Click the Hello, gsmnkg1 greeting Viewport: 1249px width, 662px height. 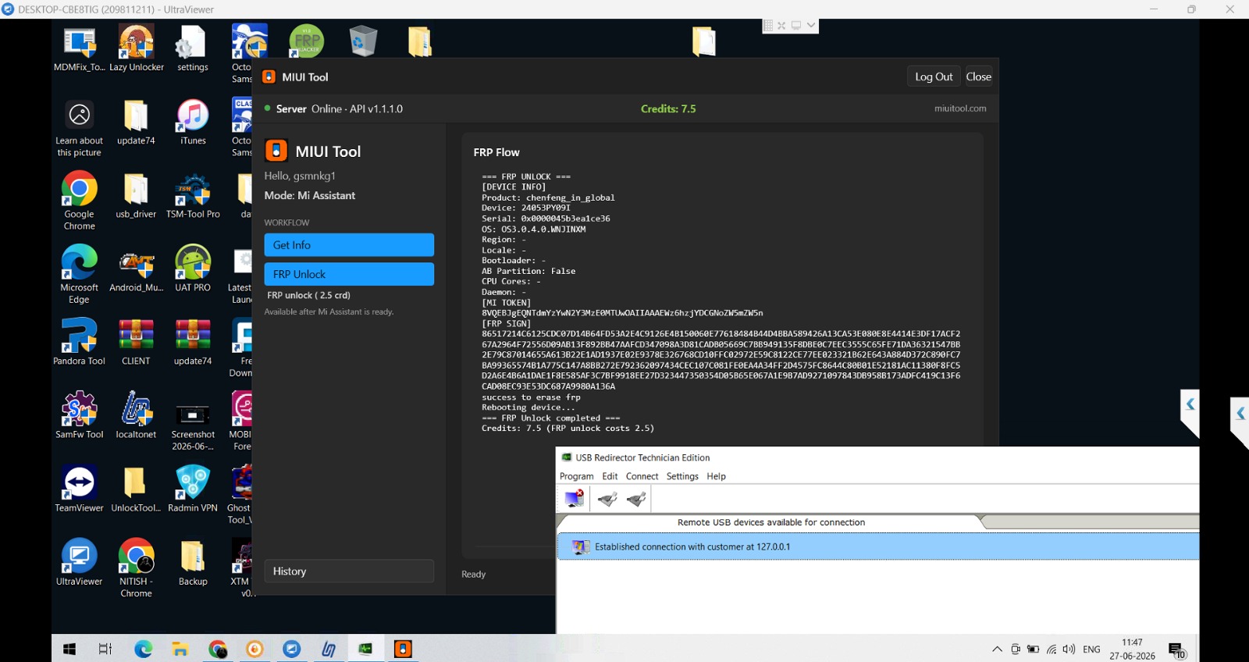(x=300, y=176)
